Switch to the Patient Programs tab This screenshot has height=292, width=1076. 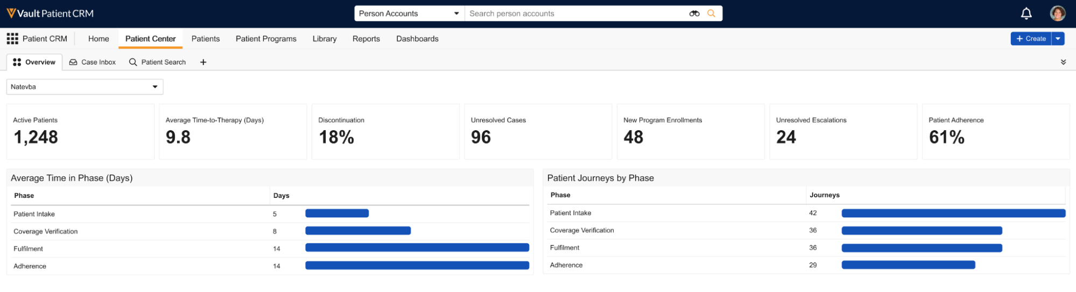coord(266,39)
